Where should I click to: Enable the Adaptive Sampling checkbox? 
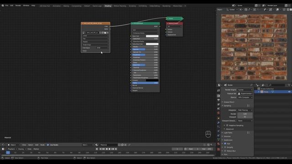click(227, 126)
